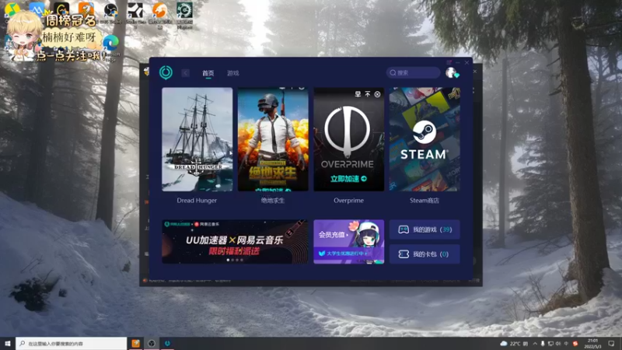Viewport: 622px width, 350px height.
Task: Open the 绝地求生 PUBG game cover
Action: pyautogui.click(x=273, y=139)
